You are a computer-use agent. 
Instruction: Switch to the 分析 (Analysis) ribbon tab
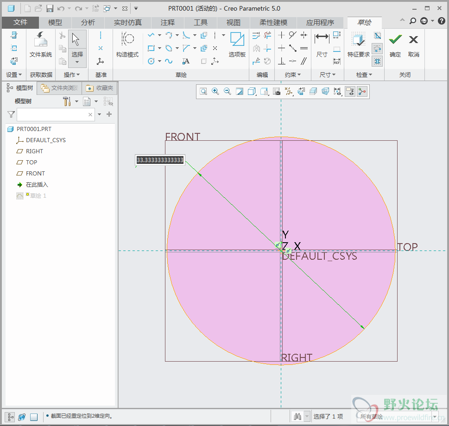click(x=88, y=22)
